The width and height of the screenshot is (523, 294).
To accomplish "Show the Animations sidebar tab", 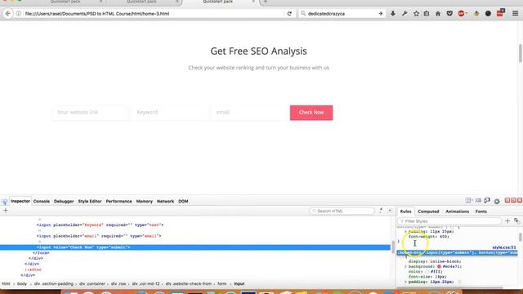I will [457, 212].
